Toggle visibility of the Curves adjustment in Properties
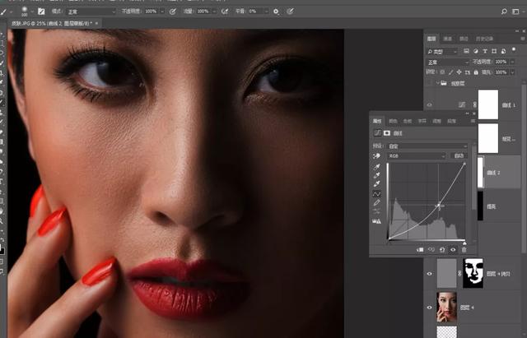Viewport: 527px width, 338px height. tap(453, 250)
